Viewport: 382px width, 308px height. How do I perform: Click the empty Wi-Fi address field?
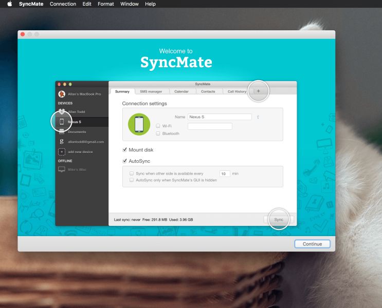pyautogui.click(x=210, y=126)
